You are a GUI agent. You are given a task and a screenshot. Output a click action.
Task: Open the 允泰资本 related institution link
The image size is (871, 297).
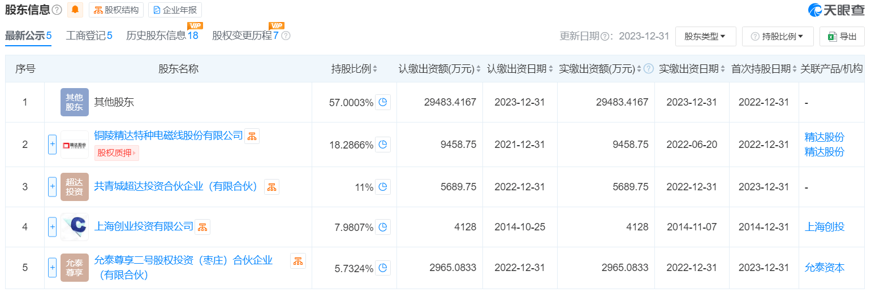point(824,267)
